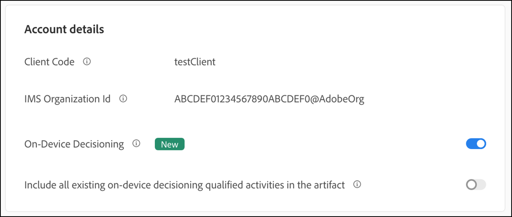Click the Account details heading

click(64, 29)
